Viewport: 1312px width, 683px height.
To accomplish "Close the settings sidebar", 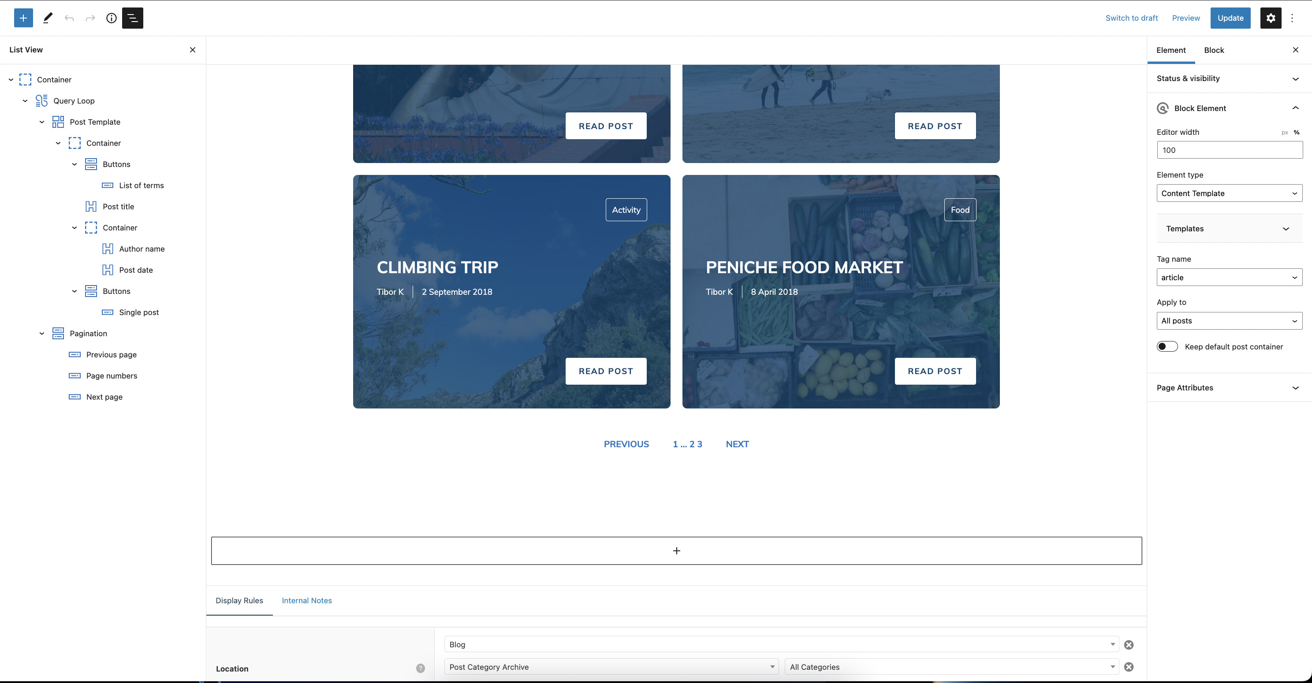I will [x=1296, y=50].
